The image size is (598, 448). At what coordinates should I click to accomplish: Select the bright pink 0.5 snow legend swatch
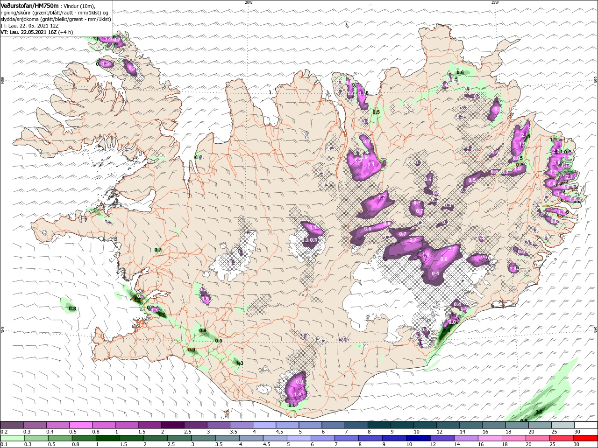click(80, 425)
